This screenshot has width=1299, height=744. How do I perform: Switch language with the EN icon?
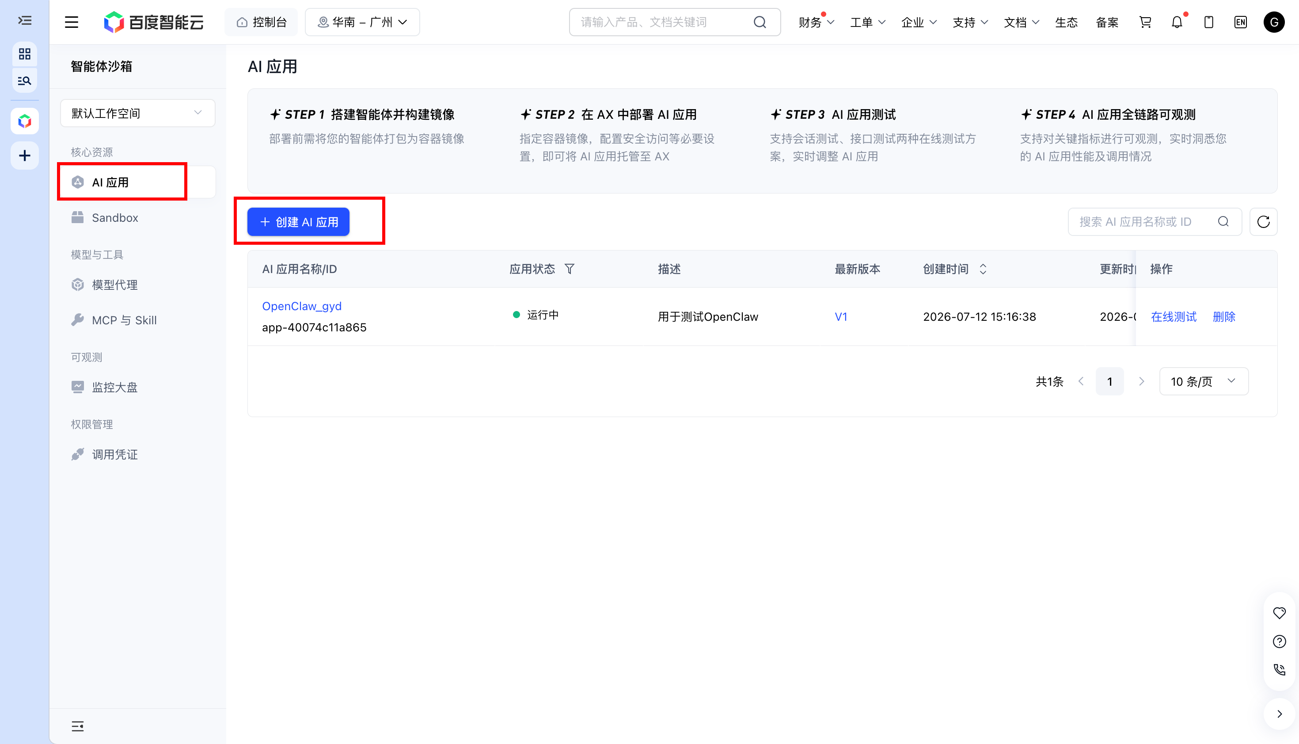tap(1240, 22)
